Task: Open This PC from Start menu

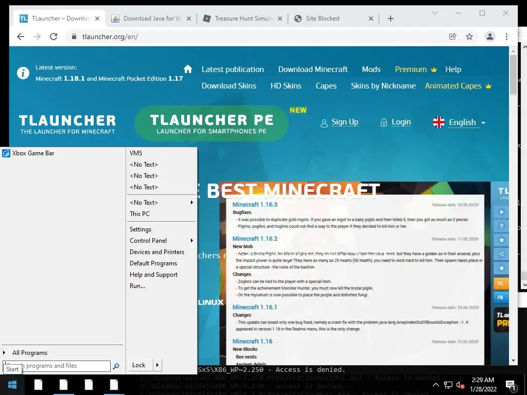Action: [139, 213]
